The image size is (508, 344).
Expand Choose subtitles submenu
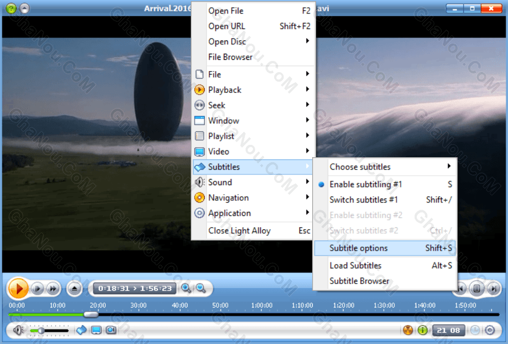pos(385,167)
